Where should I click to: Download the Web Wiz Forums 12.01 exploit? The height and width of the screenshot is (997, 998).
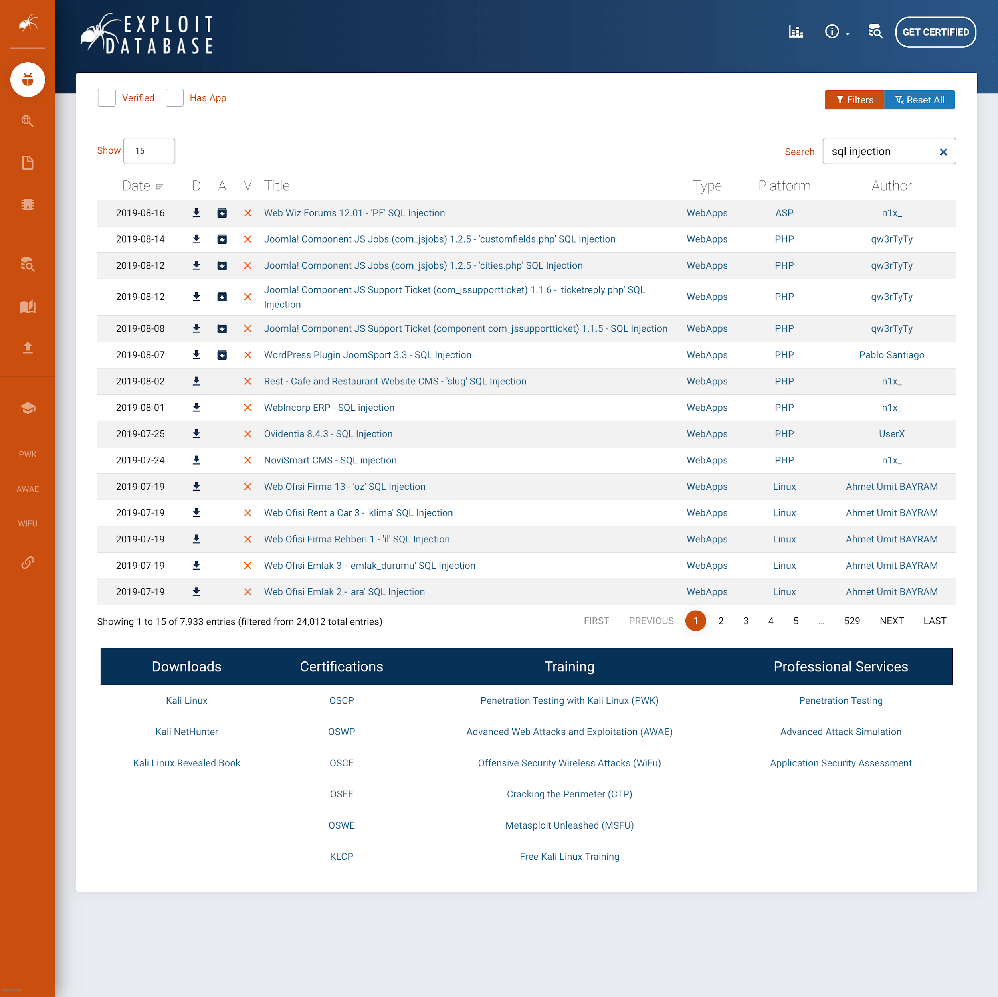(196, 213)
